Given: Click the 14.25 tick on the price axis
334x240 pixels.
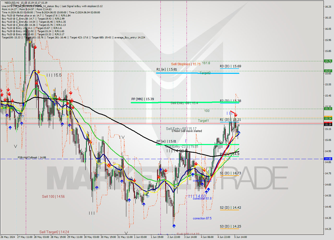Looking at the screenshot, I should coord(328,229).
